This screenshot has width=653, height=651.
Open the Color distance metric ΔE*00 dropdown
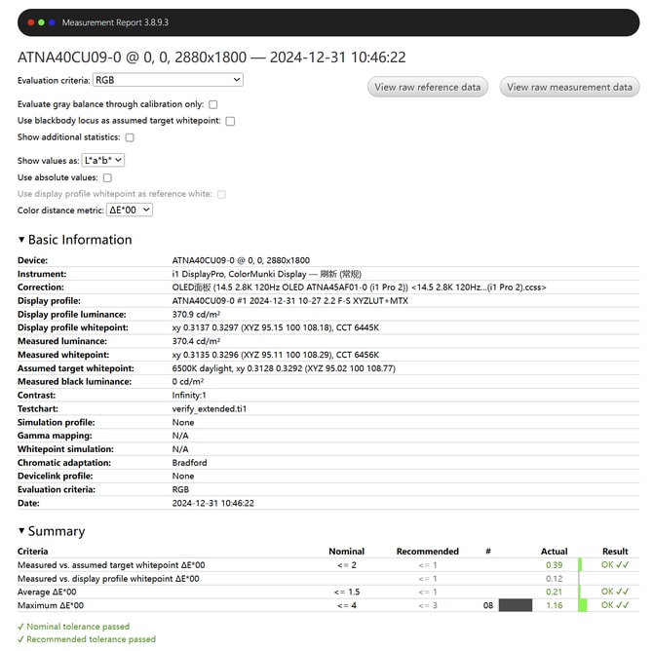(130, 210)
